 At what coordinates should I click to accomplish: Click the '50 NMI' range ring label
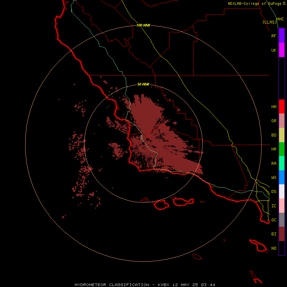click(143, 84)
